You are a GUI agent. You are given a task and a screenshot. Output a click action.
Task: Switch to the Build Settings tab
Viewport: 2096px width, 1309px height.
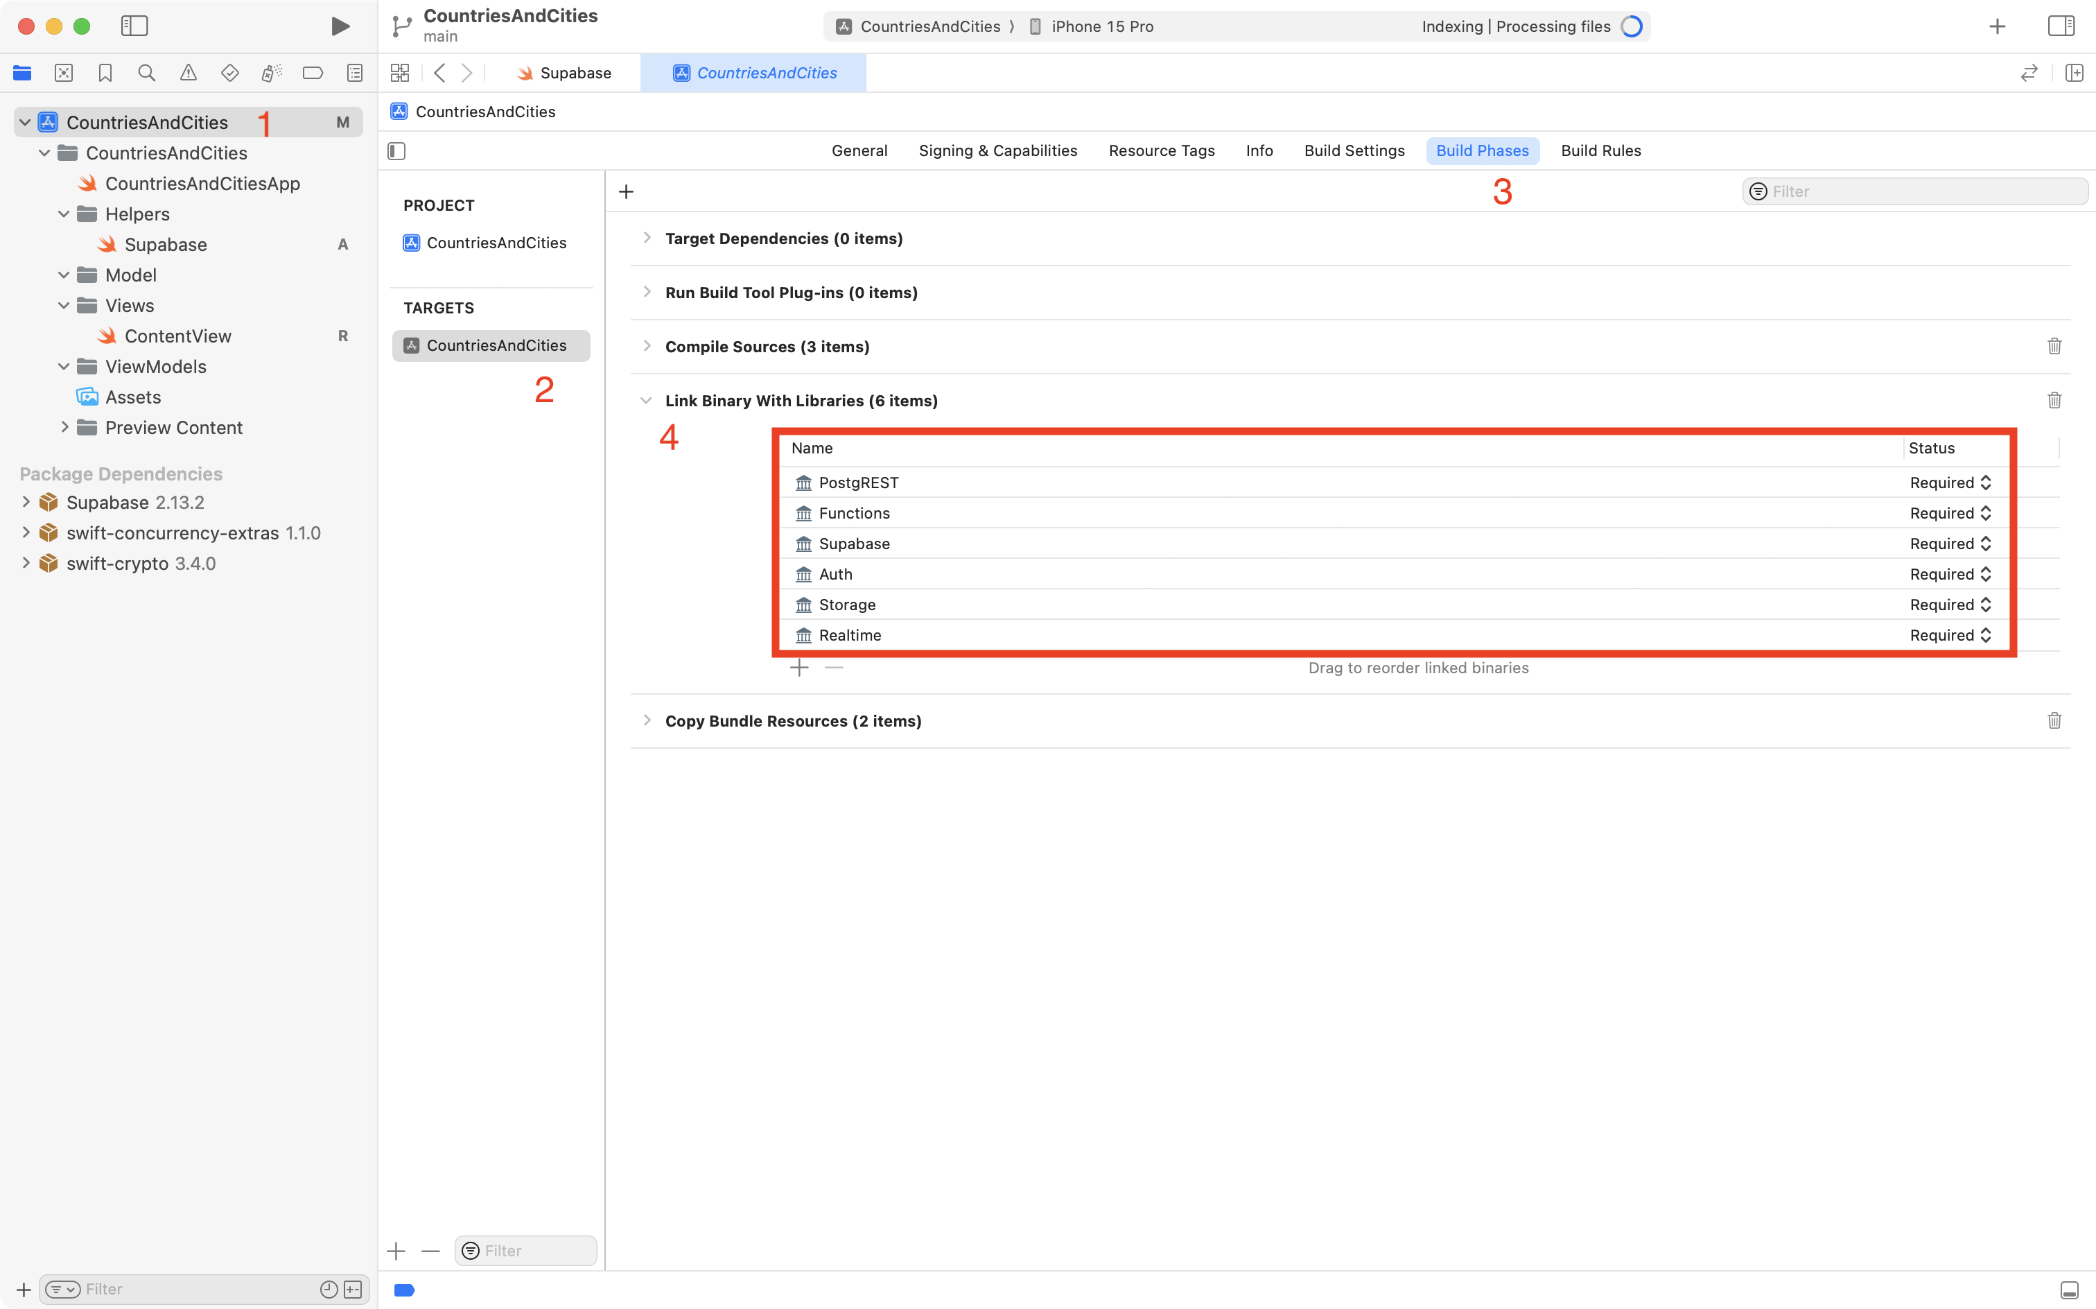(1354, 150)
